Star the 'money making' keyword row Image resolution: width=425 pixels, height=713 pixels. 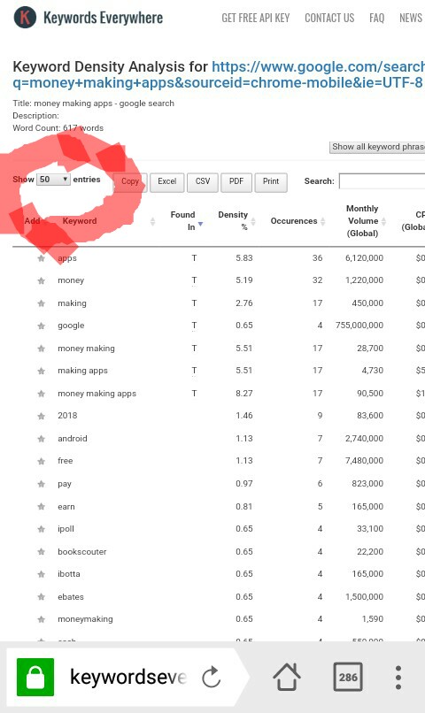point(42,349)
